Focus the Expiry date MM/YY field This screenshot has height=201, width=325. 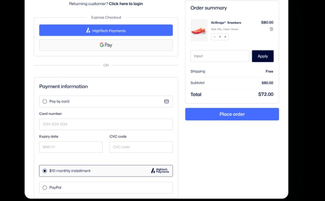(x=71, y=147)
